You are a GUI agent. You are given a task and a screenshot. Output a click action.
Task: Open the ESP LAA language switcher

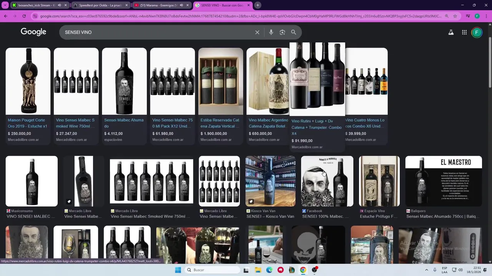(x=444, y=270)
